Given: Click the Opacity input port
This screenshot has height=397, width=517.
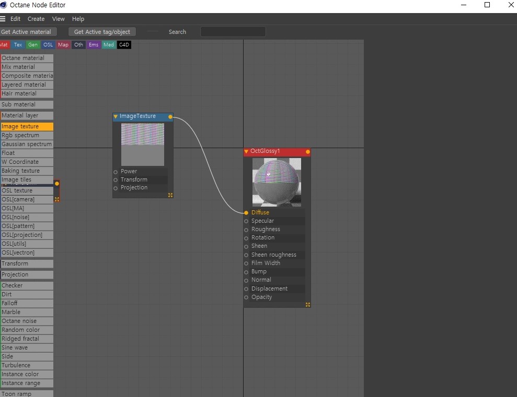Looking at the screenshot, I should (246, 297).
